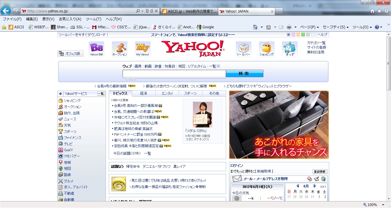Go back with the browser Back arrow
The width and height of the screenshot is (391, 208).
coord(6,11)
